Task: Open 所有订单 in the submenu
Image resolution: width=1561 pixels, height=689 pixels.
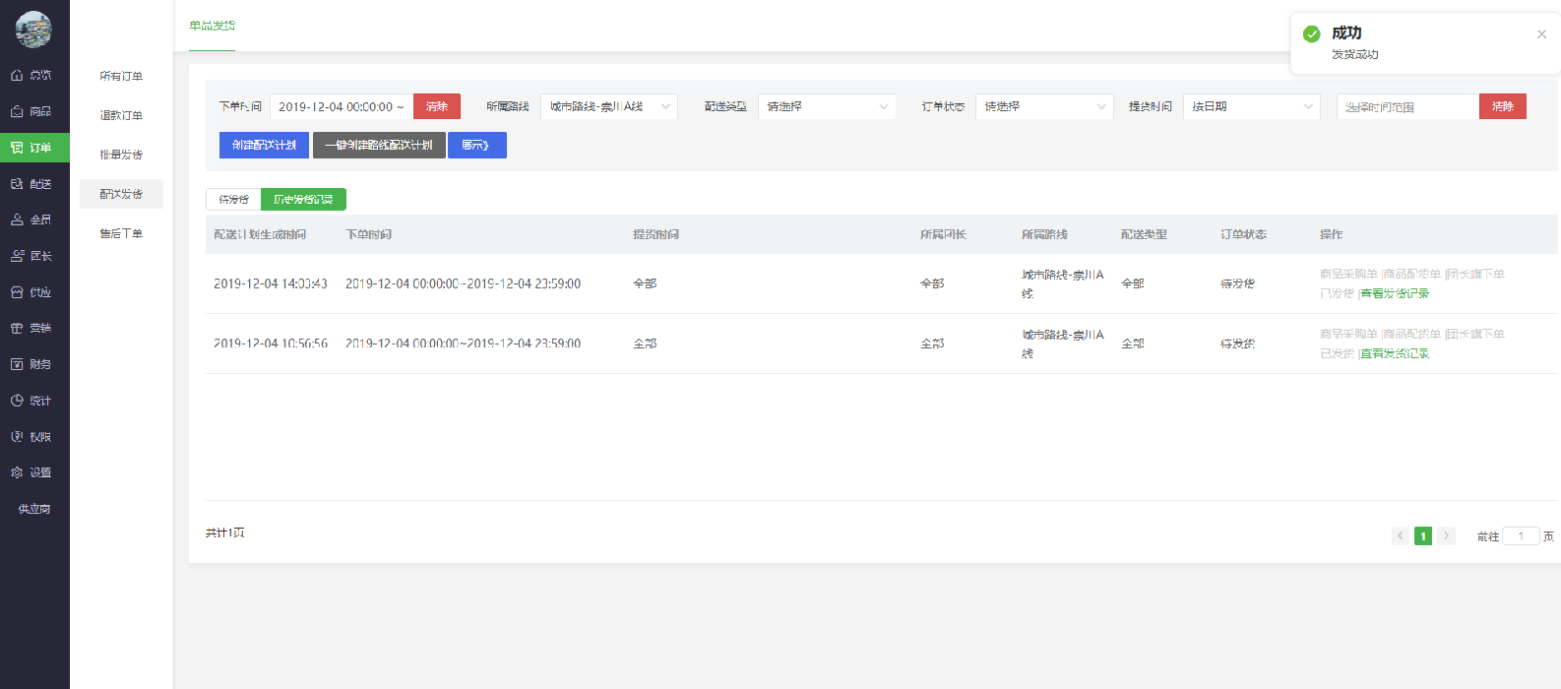Action: [121, 76]
